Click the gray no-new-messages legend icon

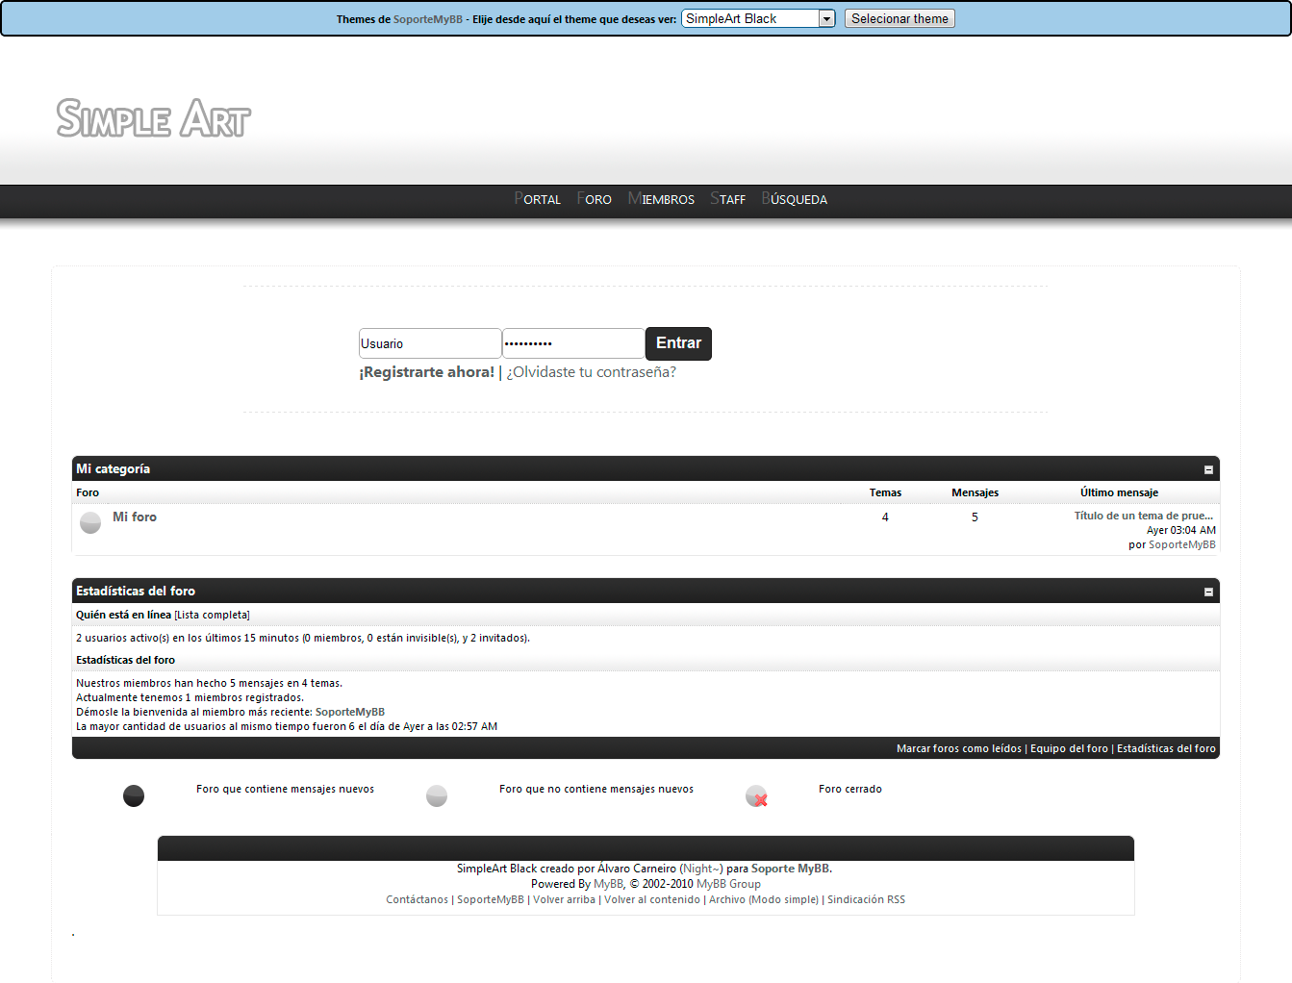(437, 795)
